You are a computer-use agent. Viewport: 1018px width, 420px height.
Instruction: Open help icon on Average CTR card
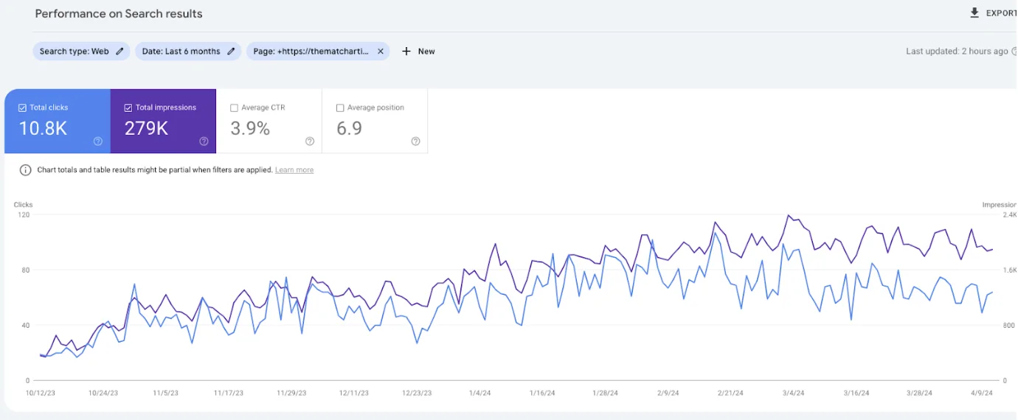310,141
